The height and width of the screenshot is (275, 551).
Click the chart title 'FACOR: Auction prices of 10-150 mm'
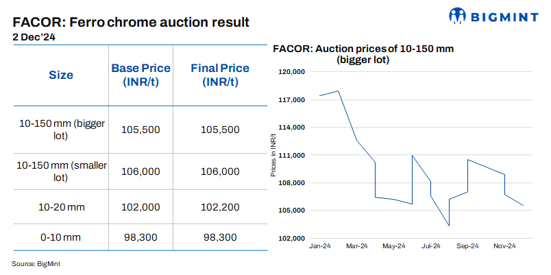tap(363, 49)
